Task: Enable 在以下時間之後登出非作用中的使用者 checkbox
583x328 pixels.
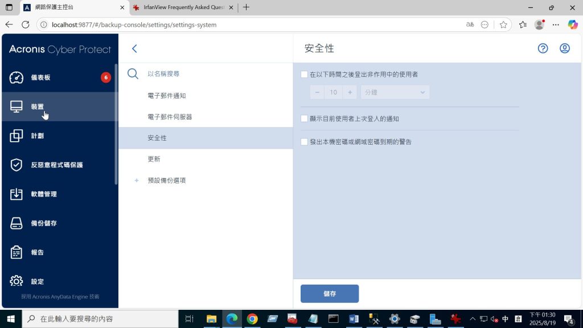Action: coord(304,75)
